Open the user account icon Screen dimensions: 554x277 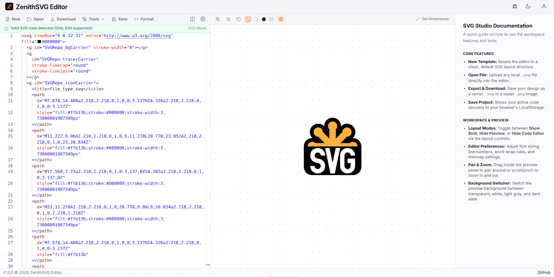click(x=544, y=7)
